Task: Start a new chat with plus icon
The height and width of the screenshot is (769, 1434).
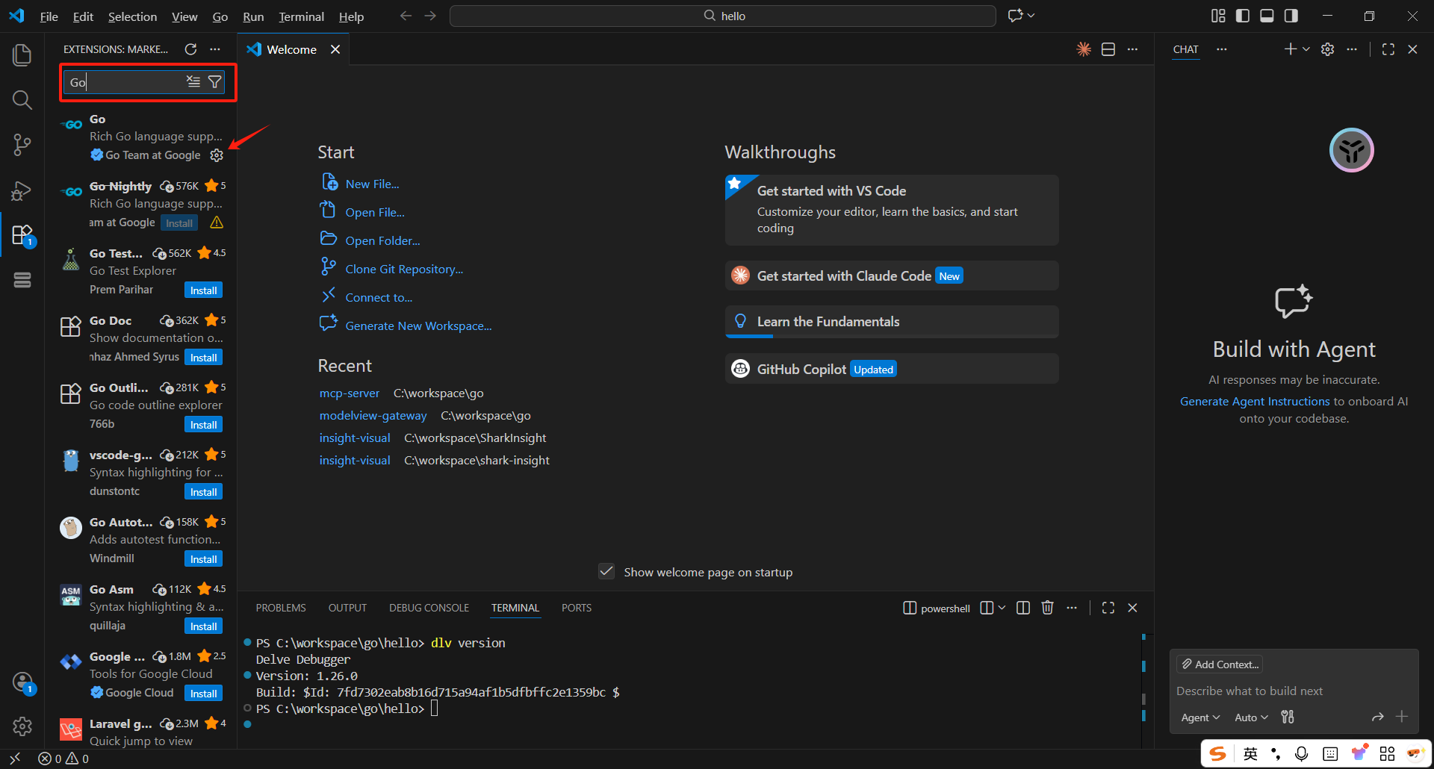Action: [1290, 49]
